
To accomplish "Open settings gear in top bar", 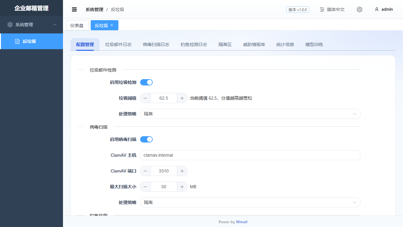I will (360, 9).
